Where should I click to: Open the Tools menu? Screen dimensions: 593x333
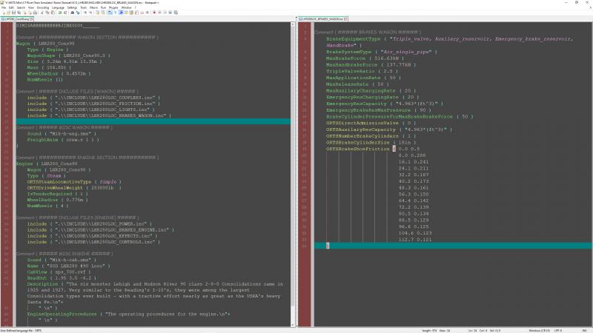tap(84, 7)
